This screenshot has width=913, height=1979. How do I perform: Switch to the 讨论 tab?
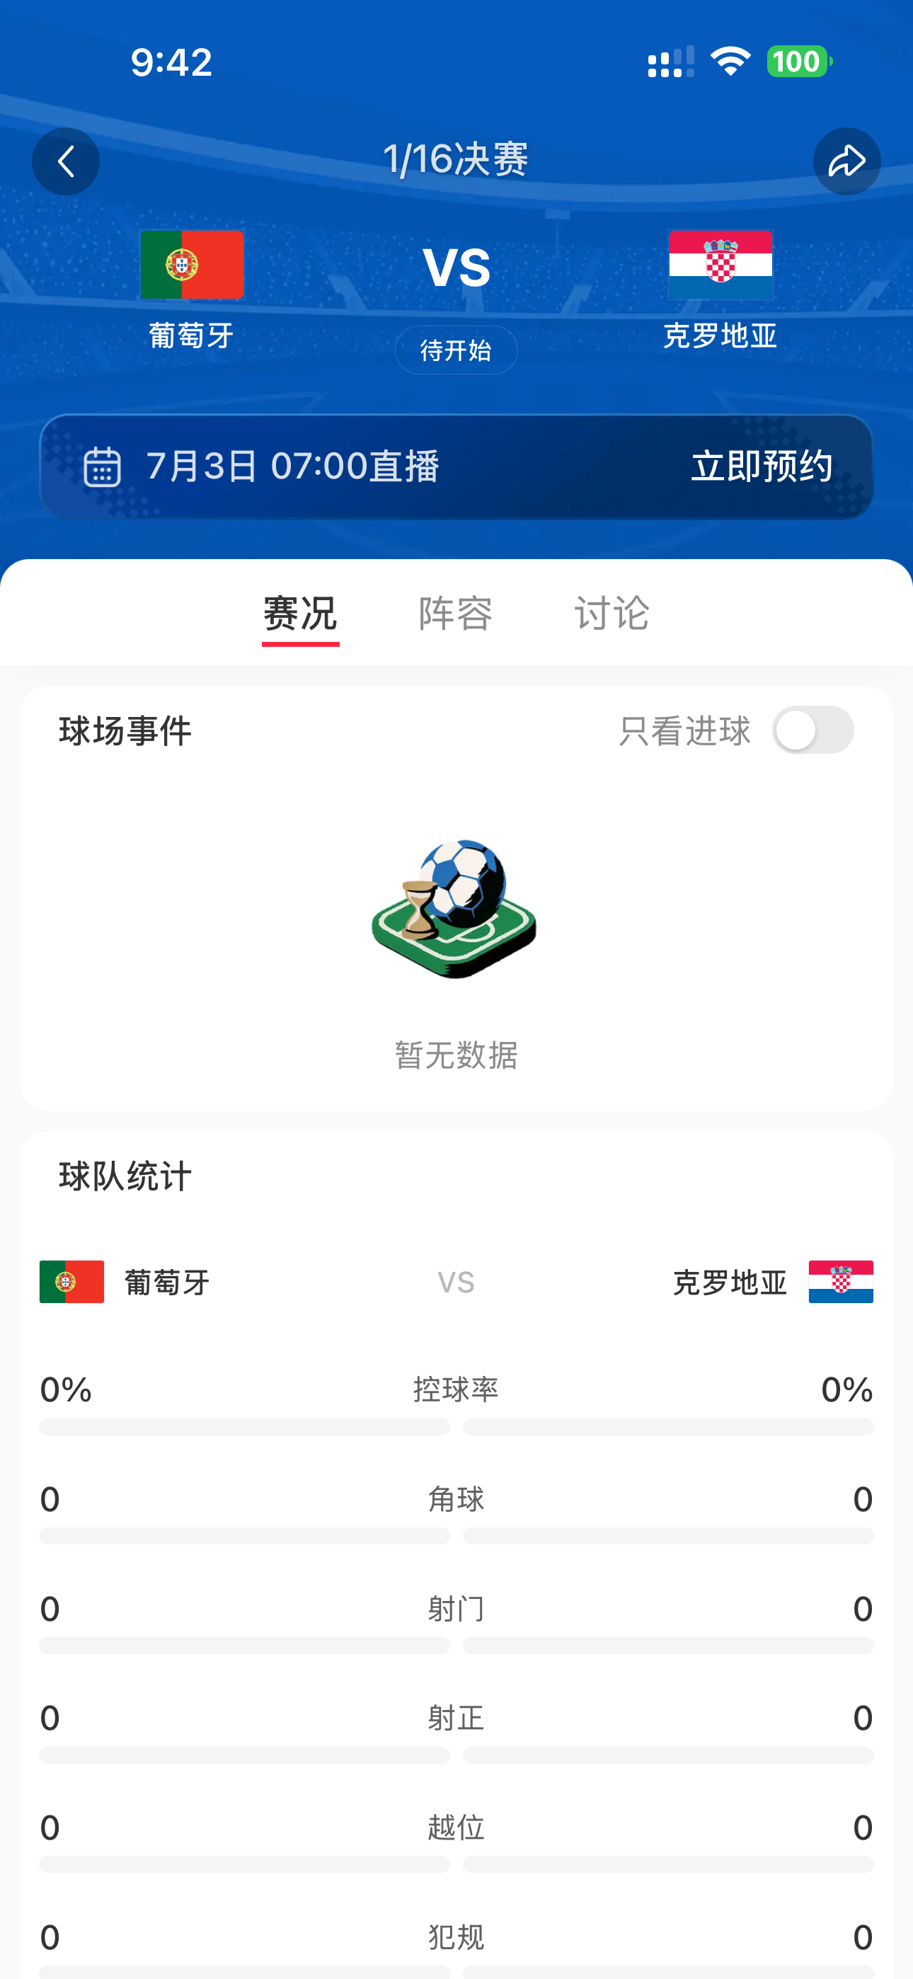tap(611, 613)
